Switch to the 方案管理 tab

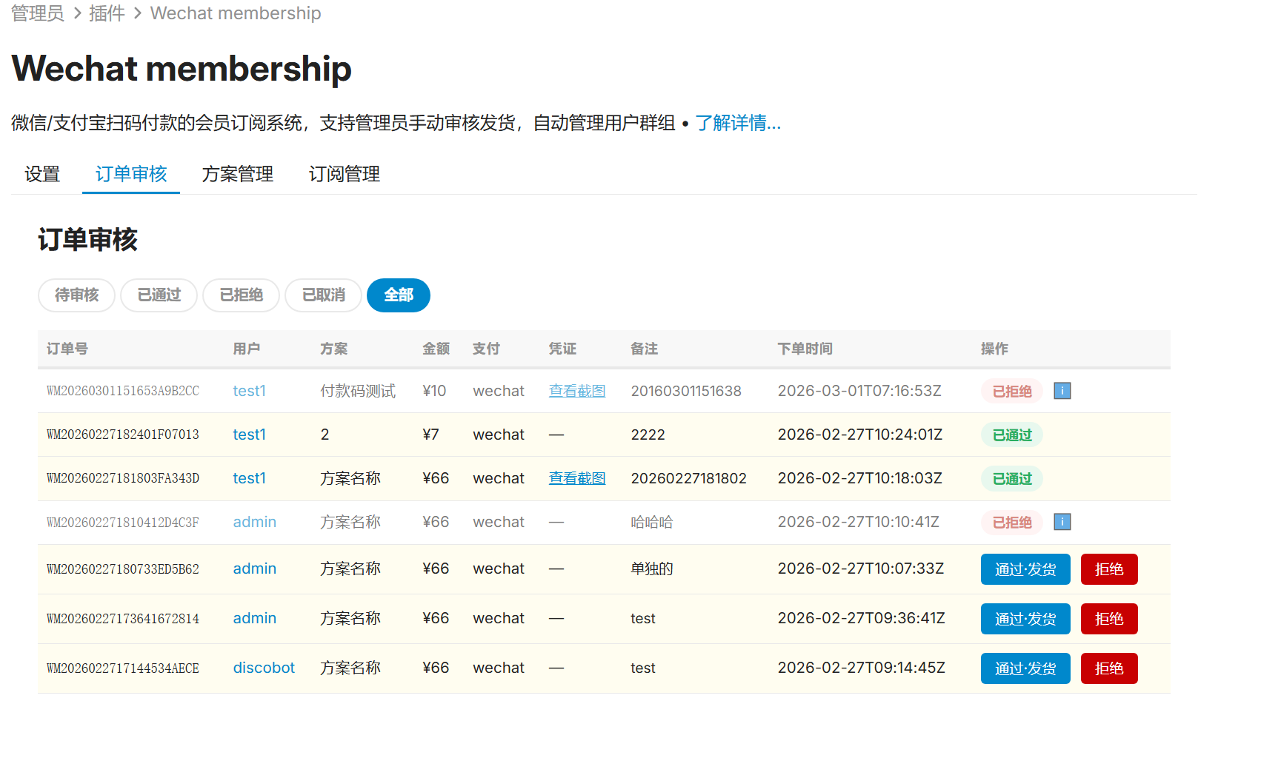(238, 174)
